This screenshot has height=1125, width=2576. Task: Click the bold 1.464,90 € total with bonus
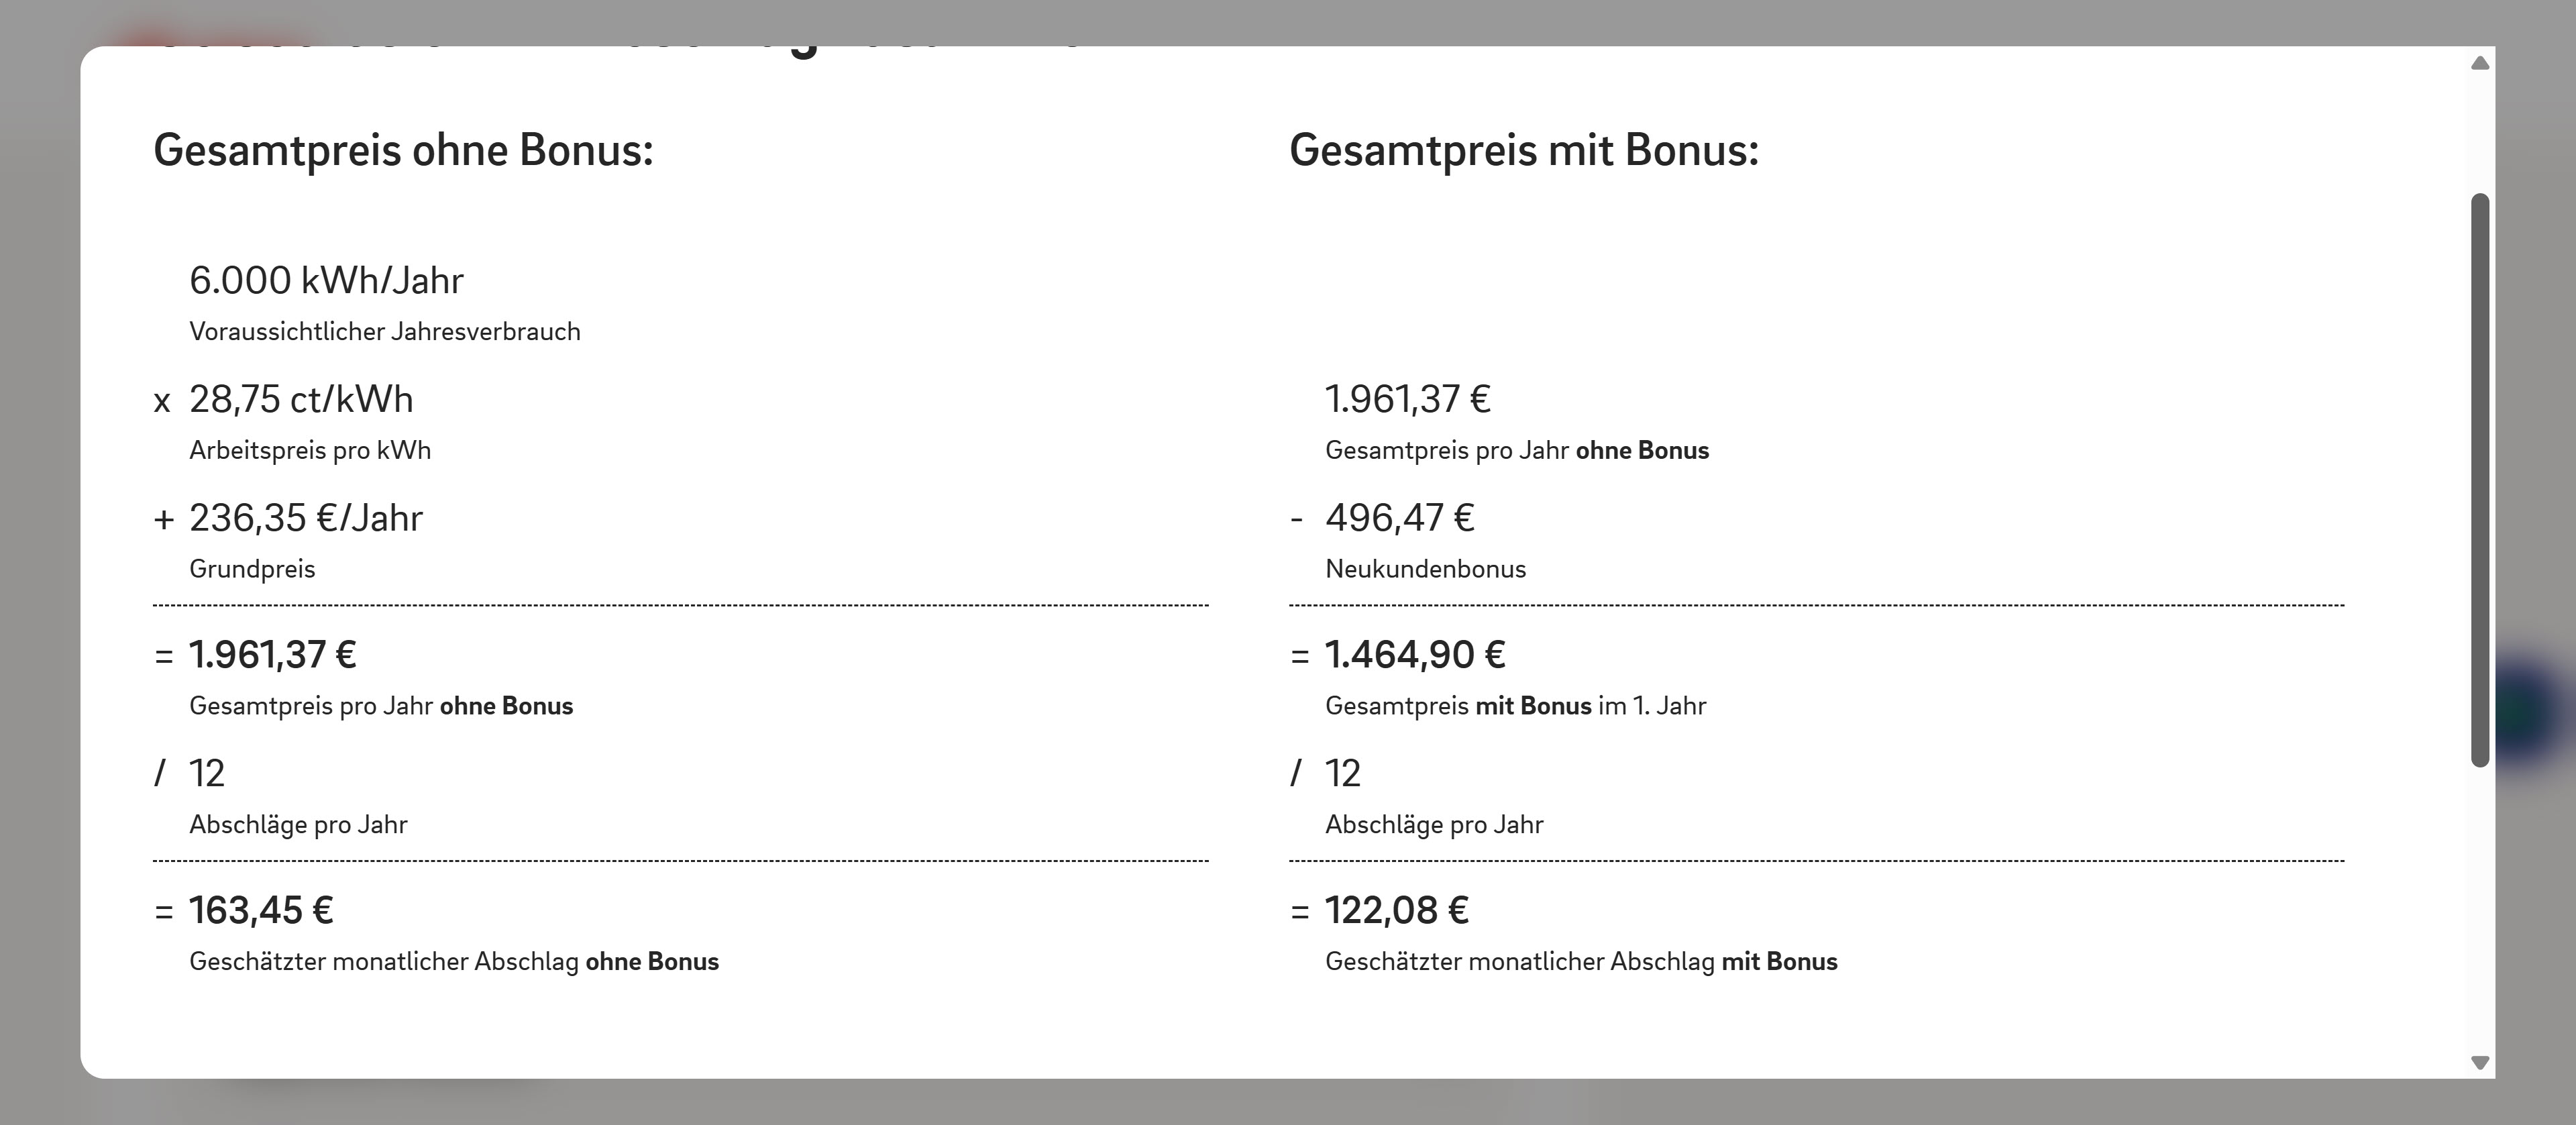[x=1415, y=654]
